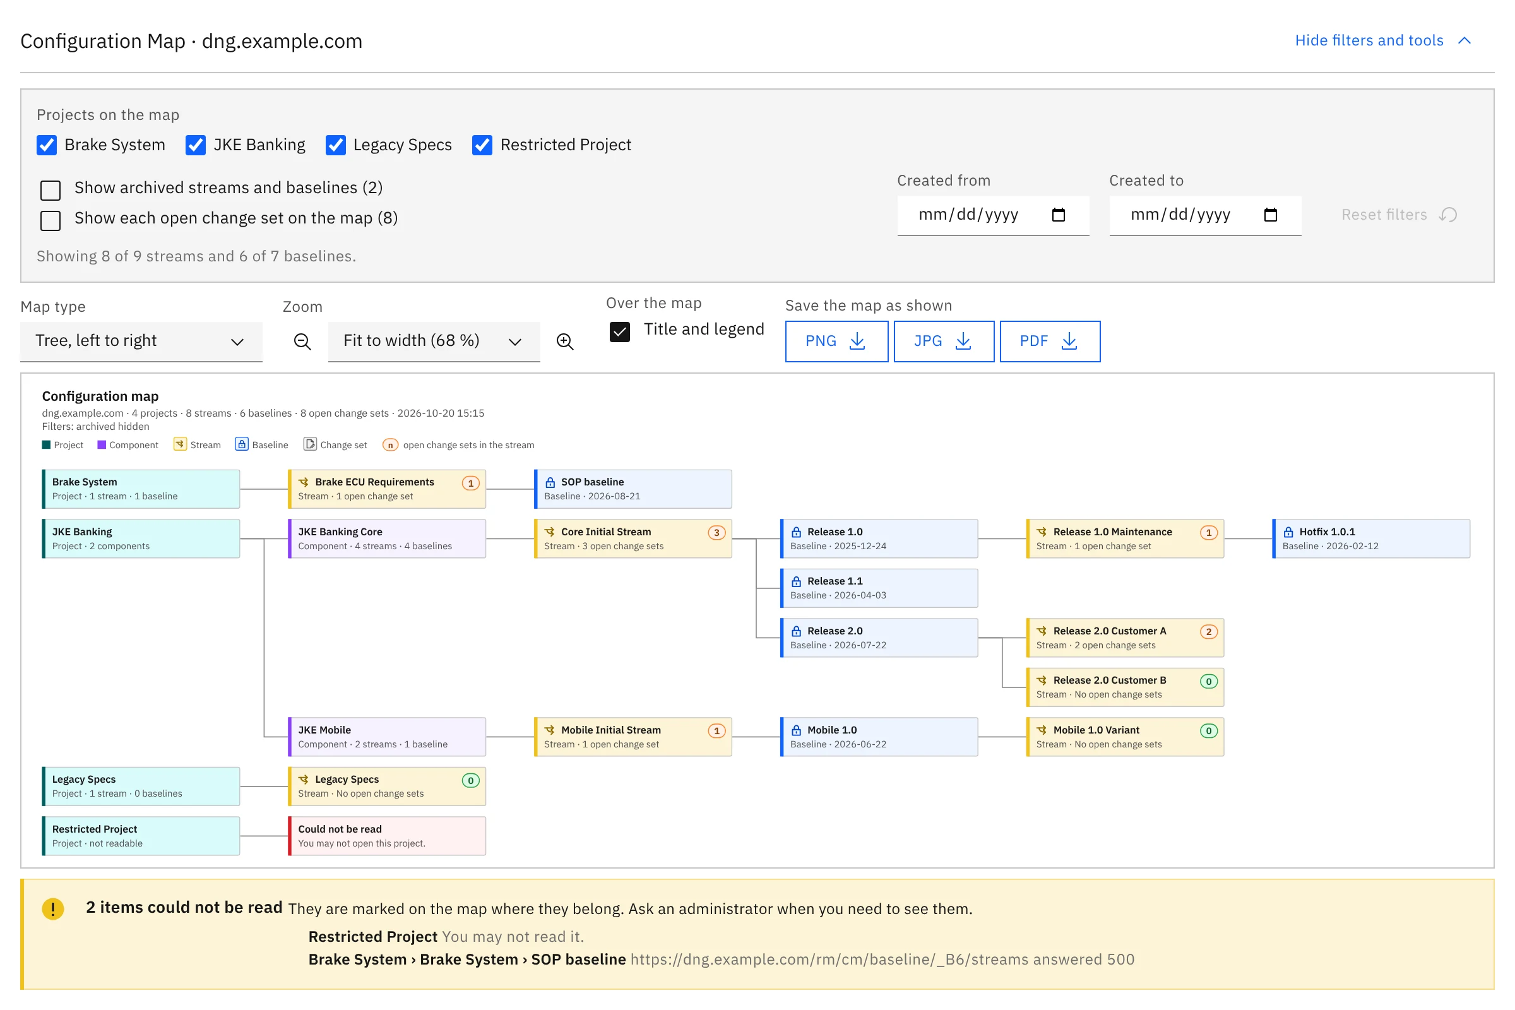Click the zero badge on Release 2.0 Customer B

tap(1208, 682)
